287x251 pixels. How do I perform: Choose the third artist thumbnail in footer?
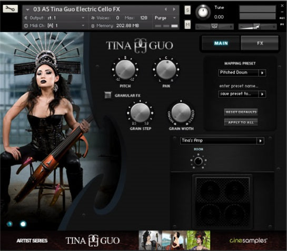199,240
